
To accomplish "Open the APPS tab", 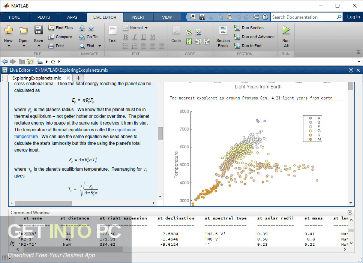I will click(72, 17).
